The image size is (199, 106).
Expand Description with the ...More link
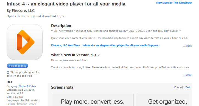click(187, 45)
